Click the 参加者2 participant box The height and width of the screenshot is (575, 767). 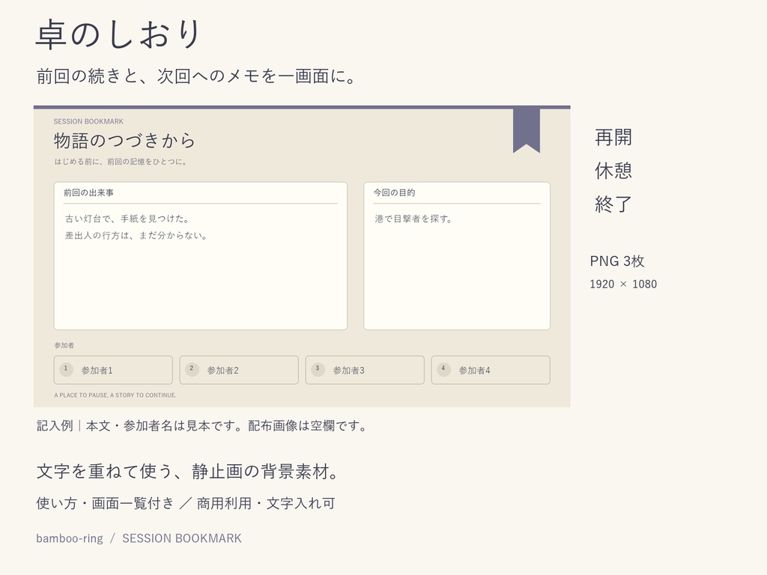point(239,370)
